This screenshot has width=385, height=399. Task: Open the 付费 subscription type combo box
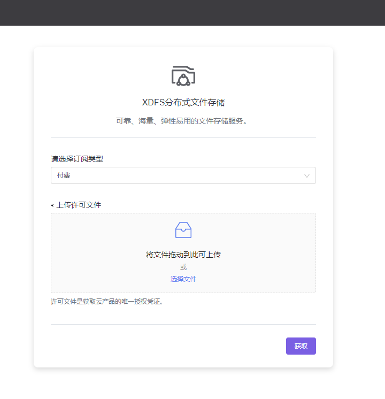[176, 175]
